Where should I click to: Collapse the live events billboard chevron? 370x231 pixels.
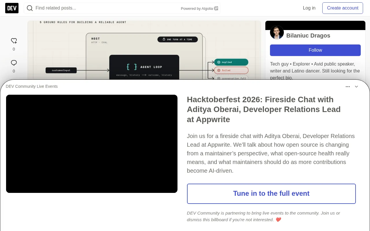coord(356,87)
